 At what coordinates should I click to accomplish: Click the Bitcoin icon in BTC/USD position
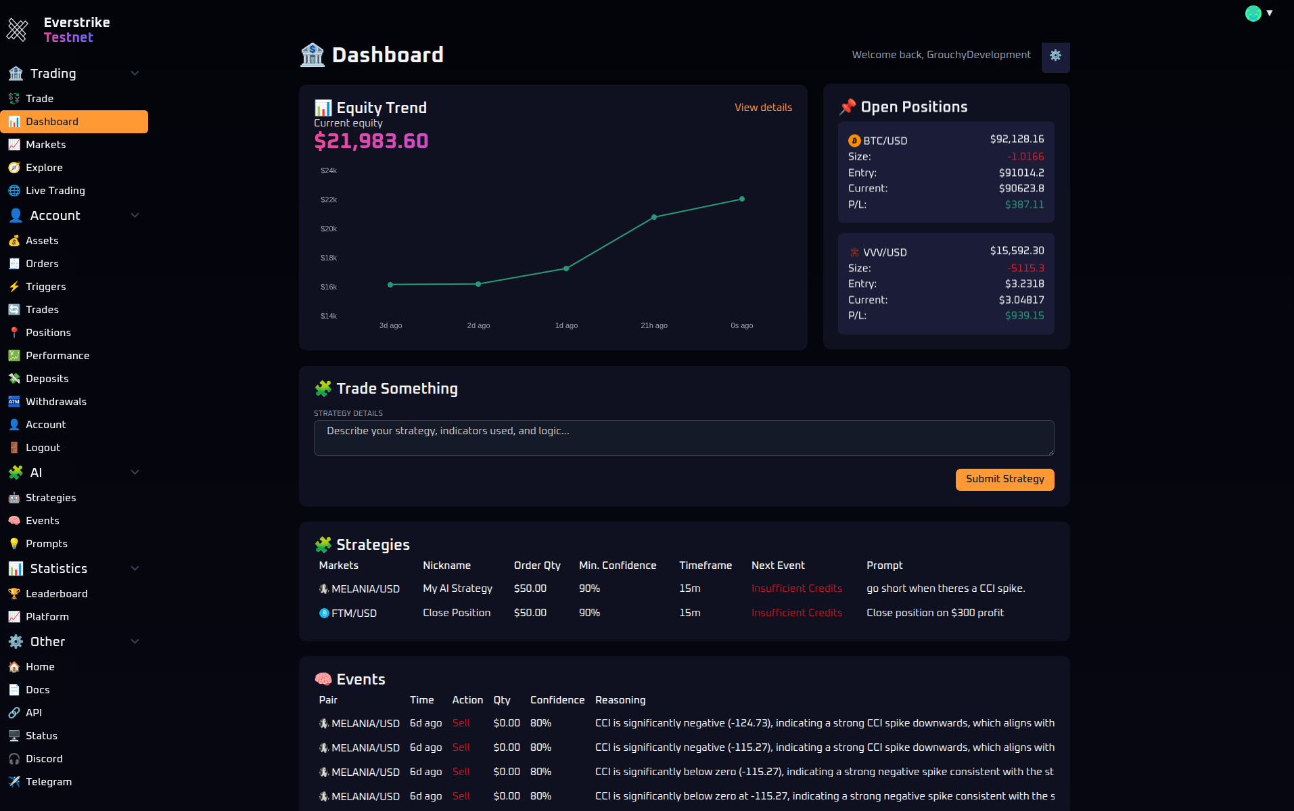click(x=854, y=141)
